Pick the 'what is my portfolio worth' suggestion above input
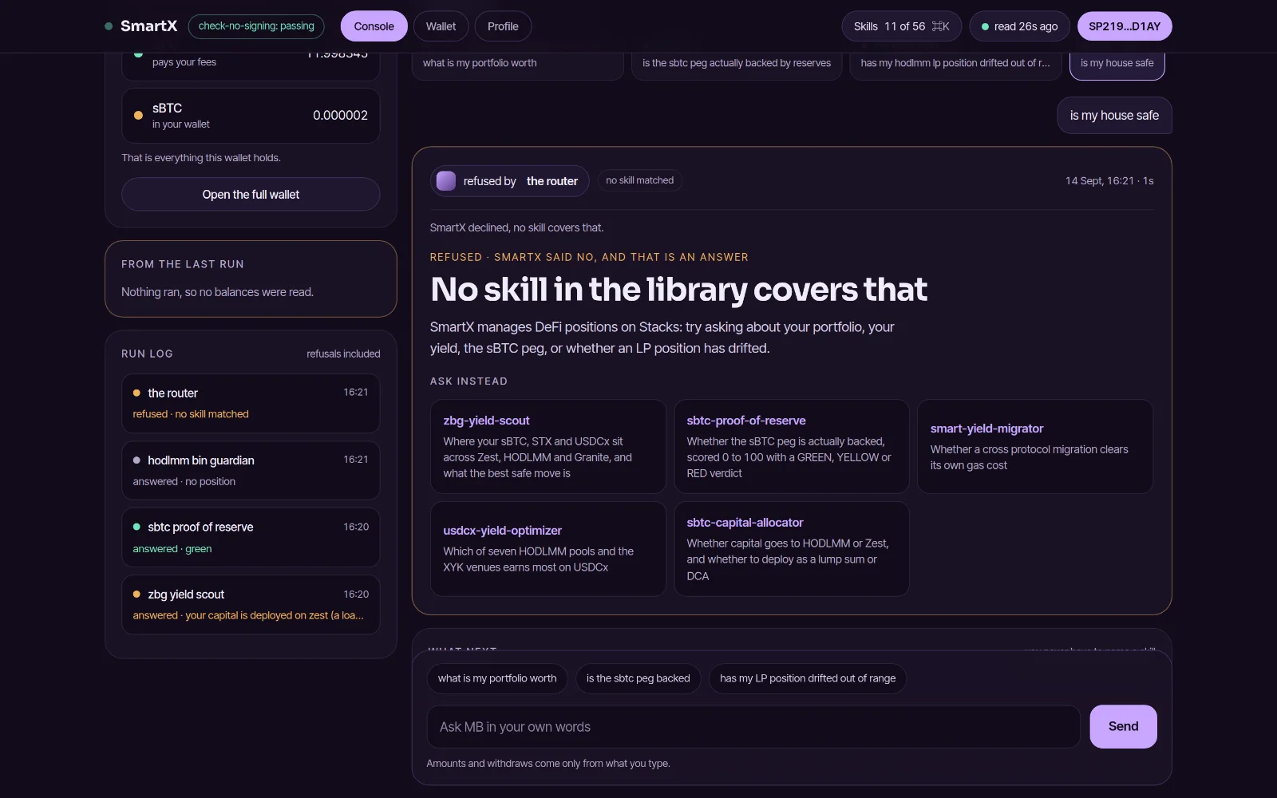 [x=497, y=679]
